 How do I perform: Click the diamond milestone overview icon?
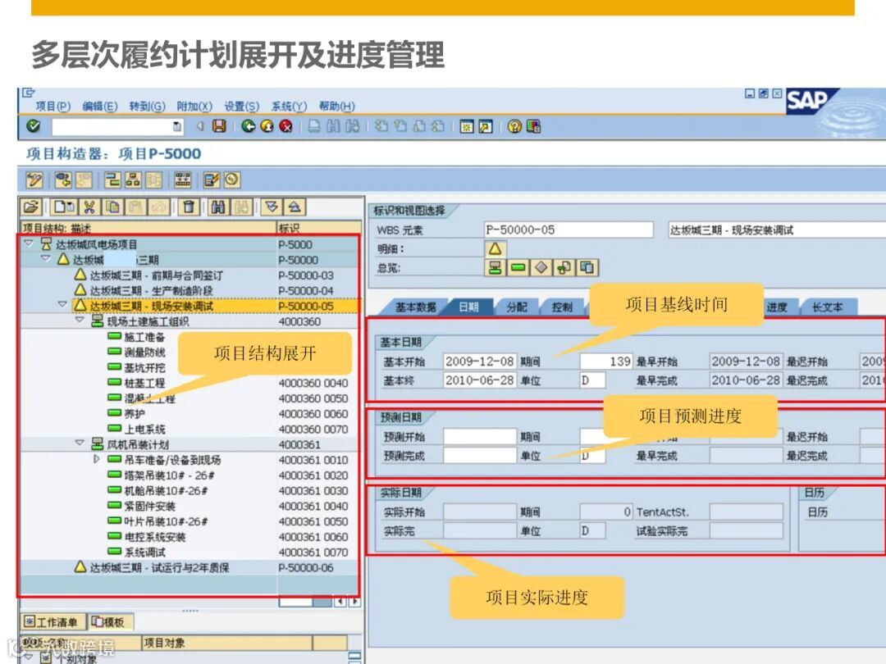pos(541,267)
